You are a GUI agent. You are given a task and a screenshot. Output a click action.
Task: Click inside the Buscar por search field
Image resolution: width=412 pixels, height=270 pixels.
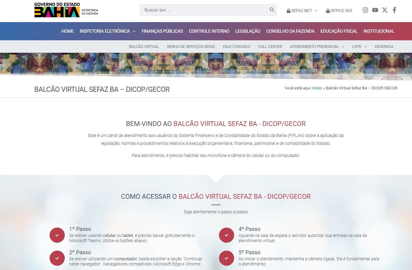197,10
